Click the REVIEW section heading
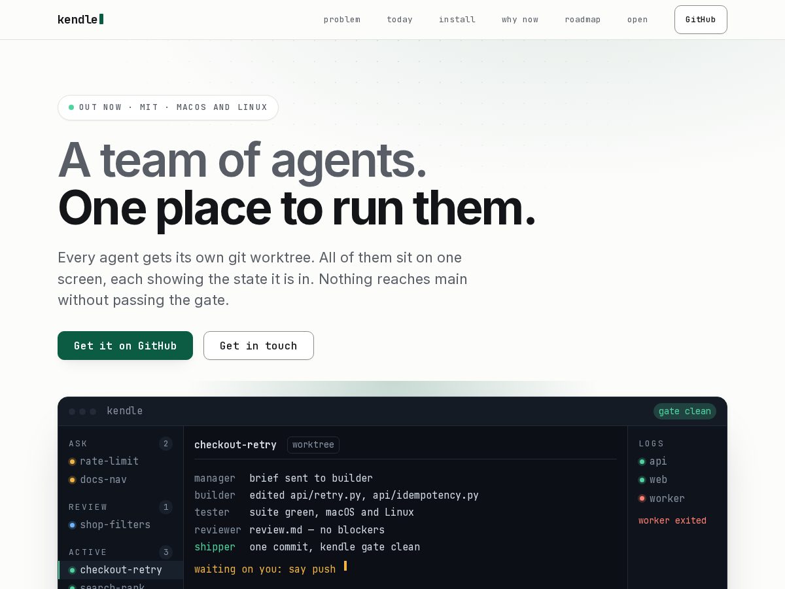The height and width of the screenshot is (589, 785). point(88,507)
